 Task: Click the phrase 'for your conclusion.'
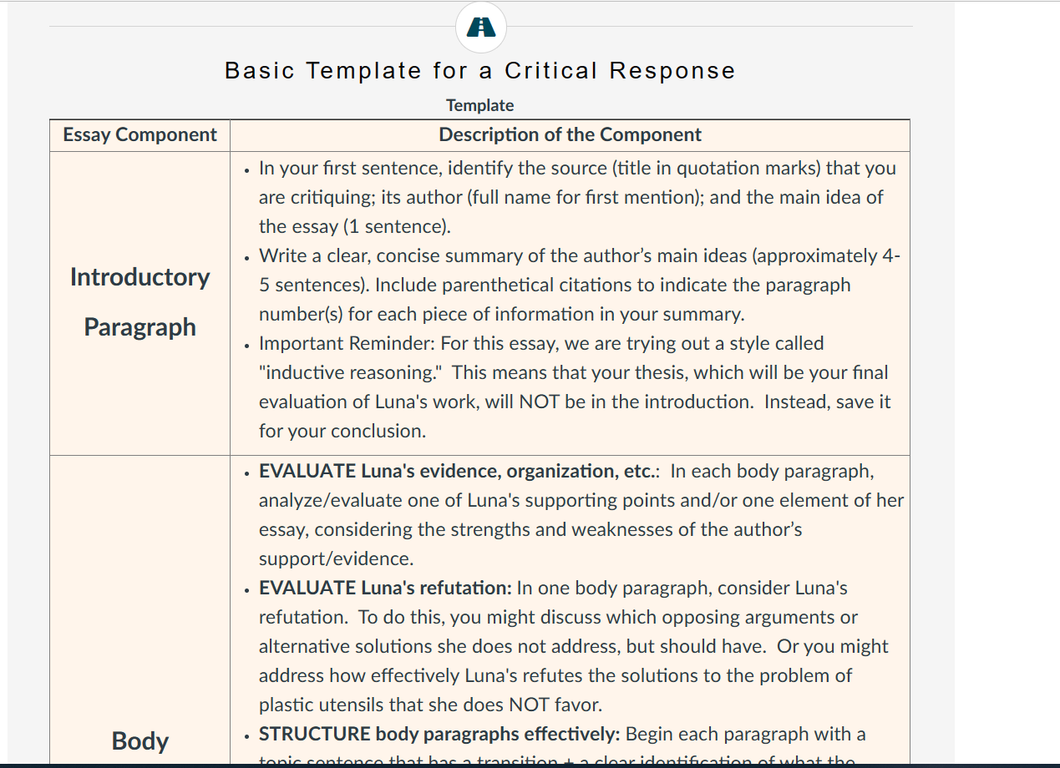coord(342,432)
